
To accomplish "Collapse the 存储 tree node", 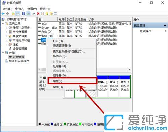I will (x=3, y=53).
